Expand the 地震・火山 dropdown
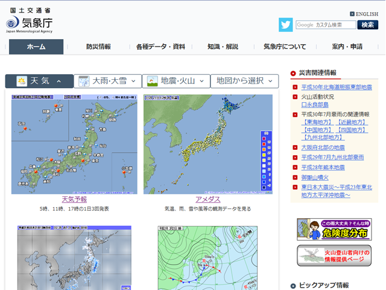 177,81
